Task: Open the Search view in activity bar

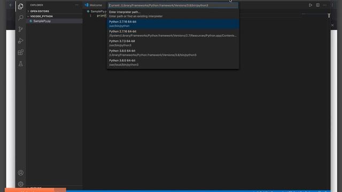Action: tap(21, 18)
